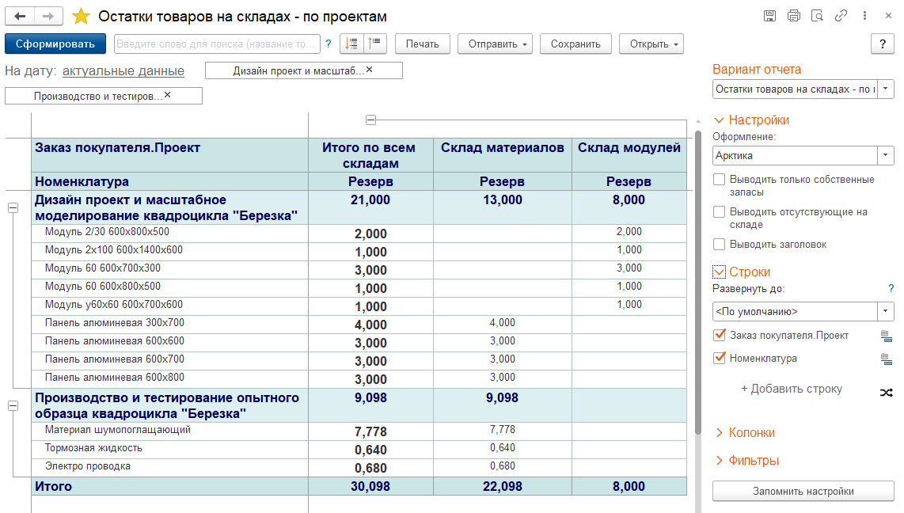Click the Сформировать button
The width and height of the screenshot is (904, 513).
tap(55, 44)
